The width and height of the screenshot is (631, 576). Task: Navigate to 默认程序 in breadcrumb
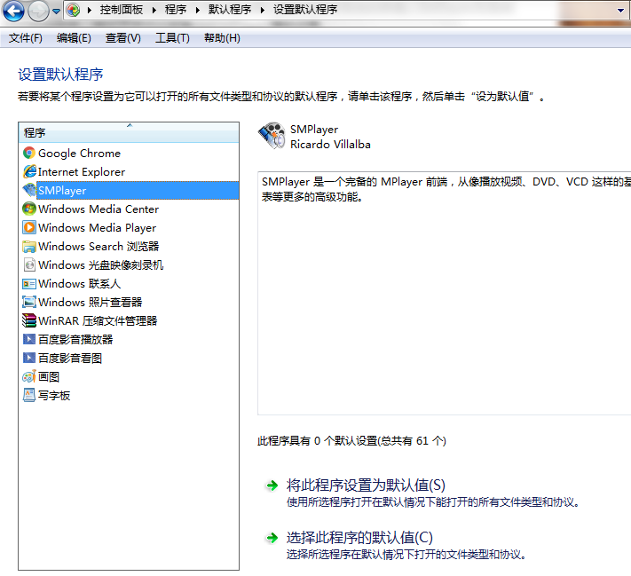[x=230, y=10]
